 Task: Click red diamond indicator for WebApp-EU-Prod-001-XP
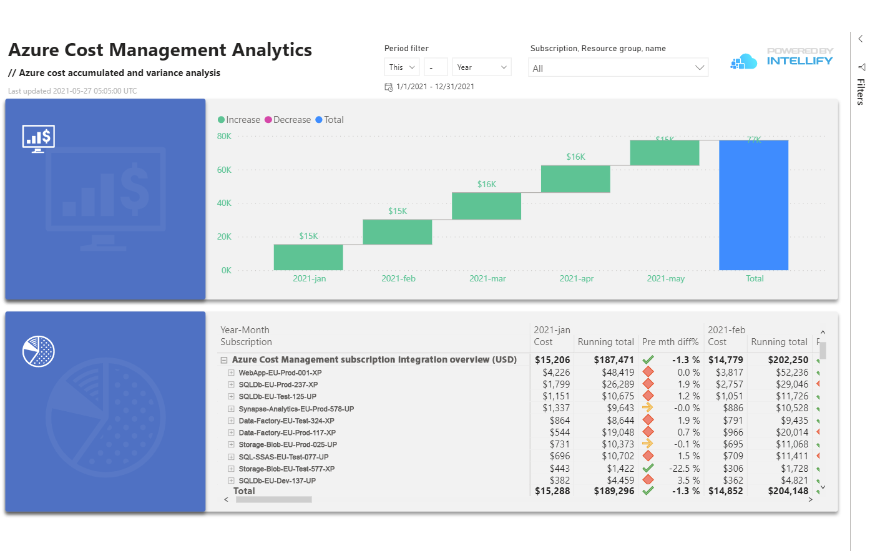point(648,372)
